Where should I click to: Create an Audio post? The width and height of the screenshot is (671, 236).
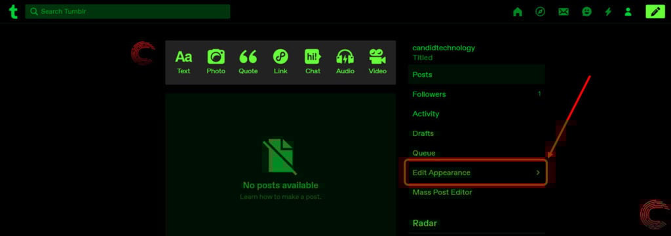tap(345, 62)
